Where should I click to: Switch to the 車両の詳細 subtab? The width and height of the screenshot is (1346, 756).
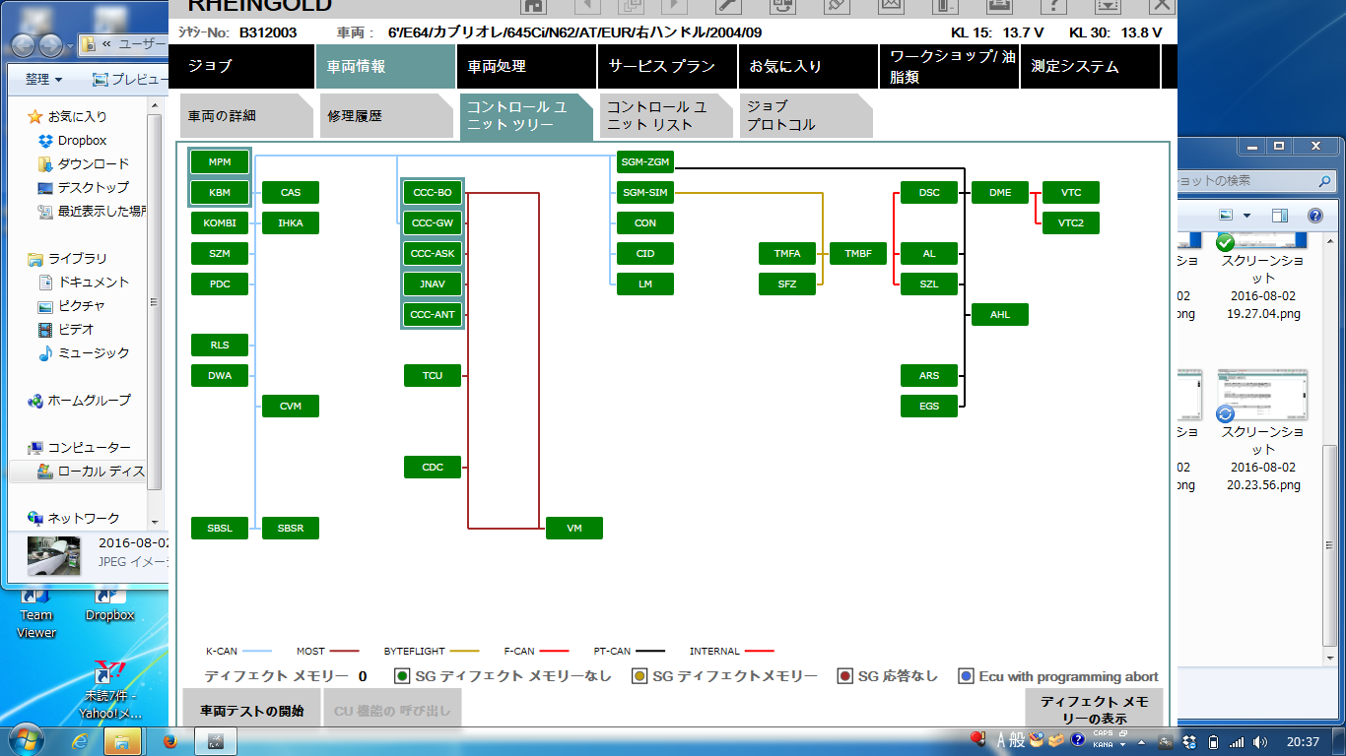point(246,116)
